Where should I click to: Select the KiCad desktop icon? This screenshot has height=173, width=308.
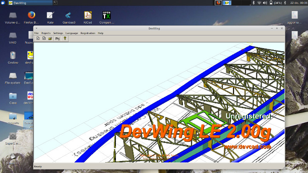point(88,15)
